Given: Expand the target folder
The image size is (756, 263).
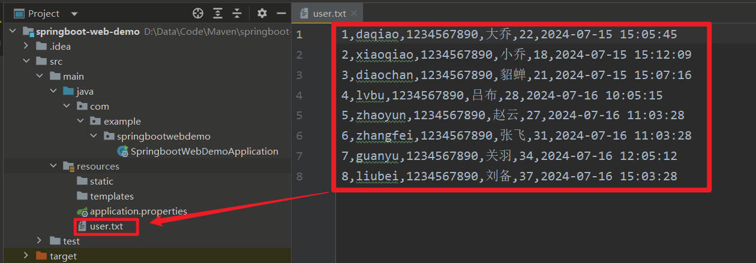Looking at the screenshot, I should [x=26, y=256].
